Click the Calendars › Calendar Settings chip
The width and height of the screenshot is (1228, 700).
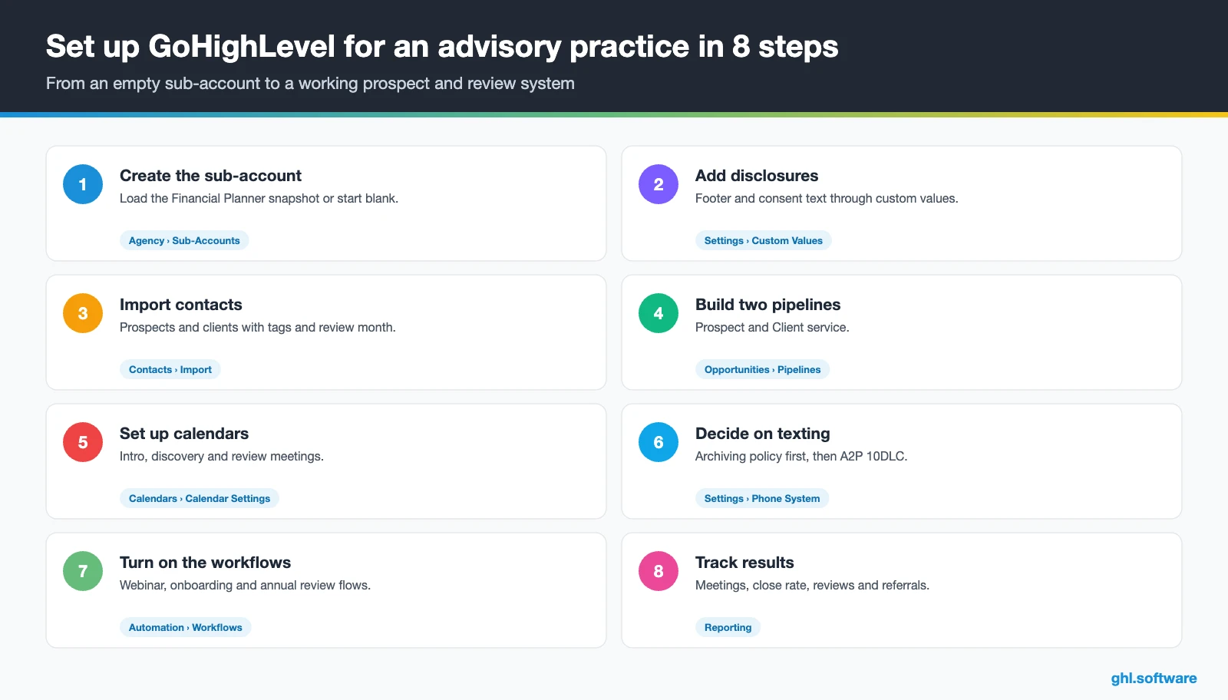coord(200,498)
